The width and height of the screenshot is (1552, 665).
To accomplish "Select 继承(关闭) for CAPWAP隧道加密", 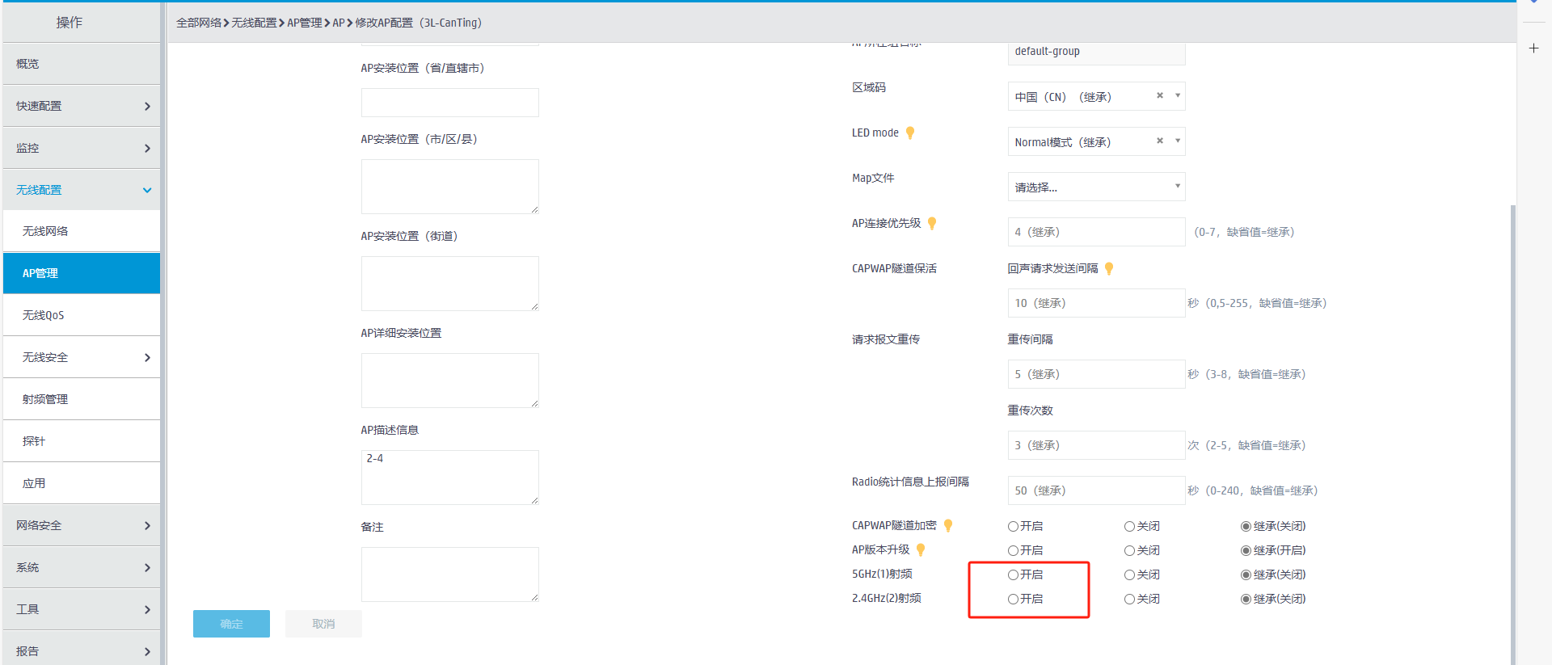I will coord(1246,527).
